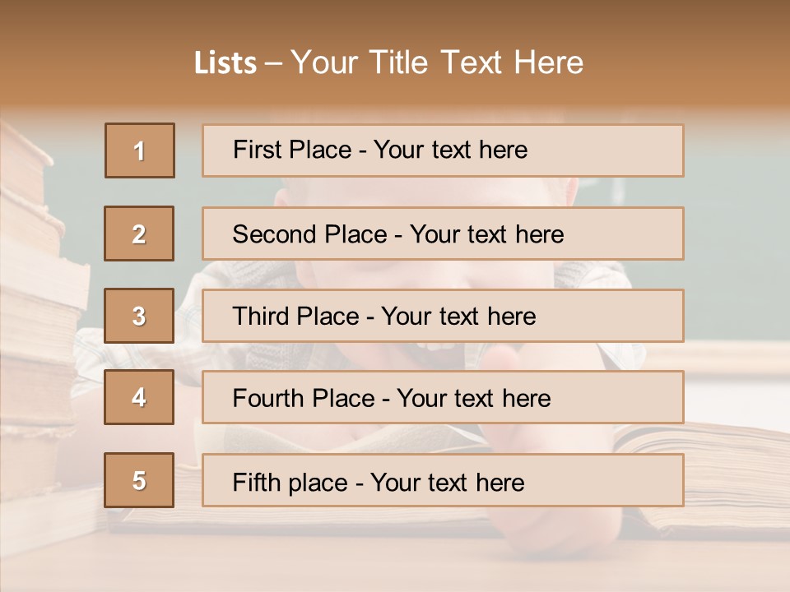Click the dash in the slide title
The image size is (790, 592).
(274, 62)
